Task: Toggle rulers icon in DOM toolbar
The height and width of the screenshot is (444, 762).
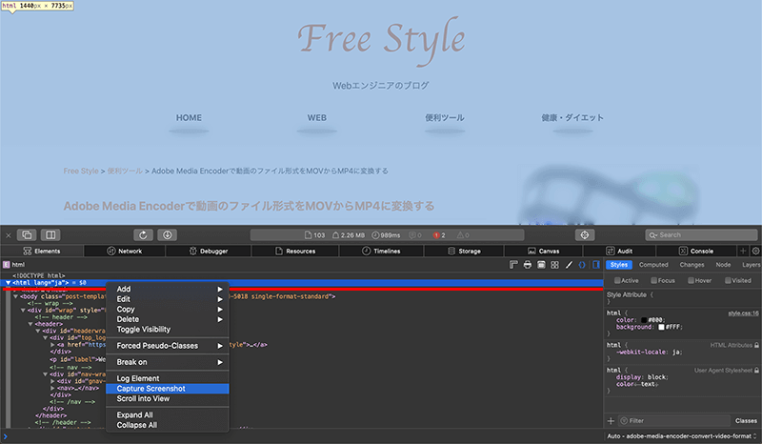Action: (x=513, y=265)
